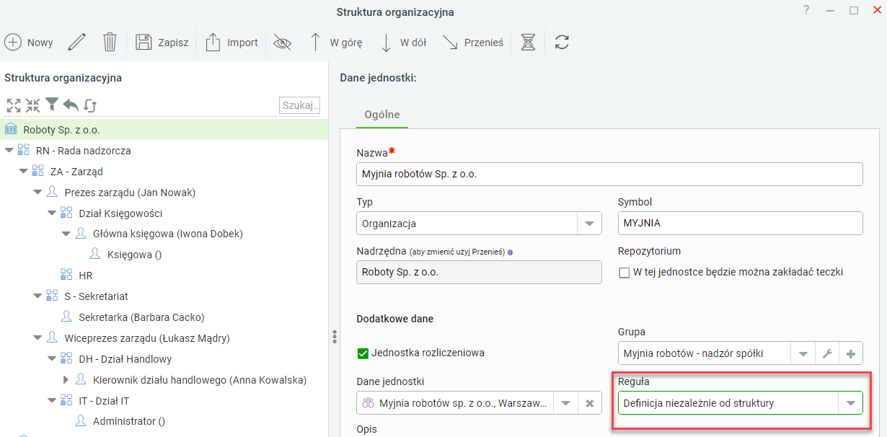The width and height of the screenshot is (887, 437).
Task: Collapse Prezes zarządu (Jan Nowak) node
Action: [37, 193]
